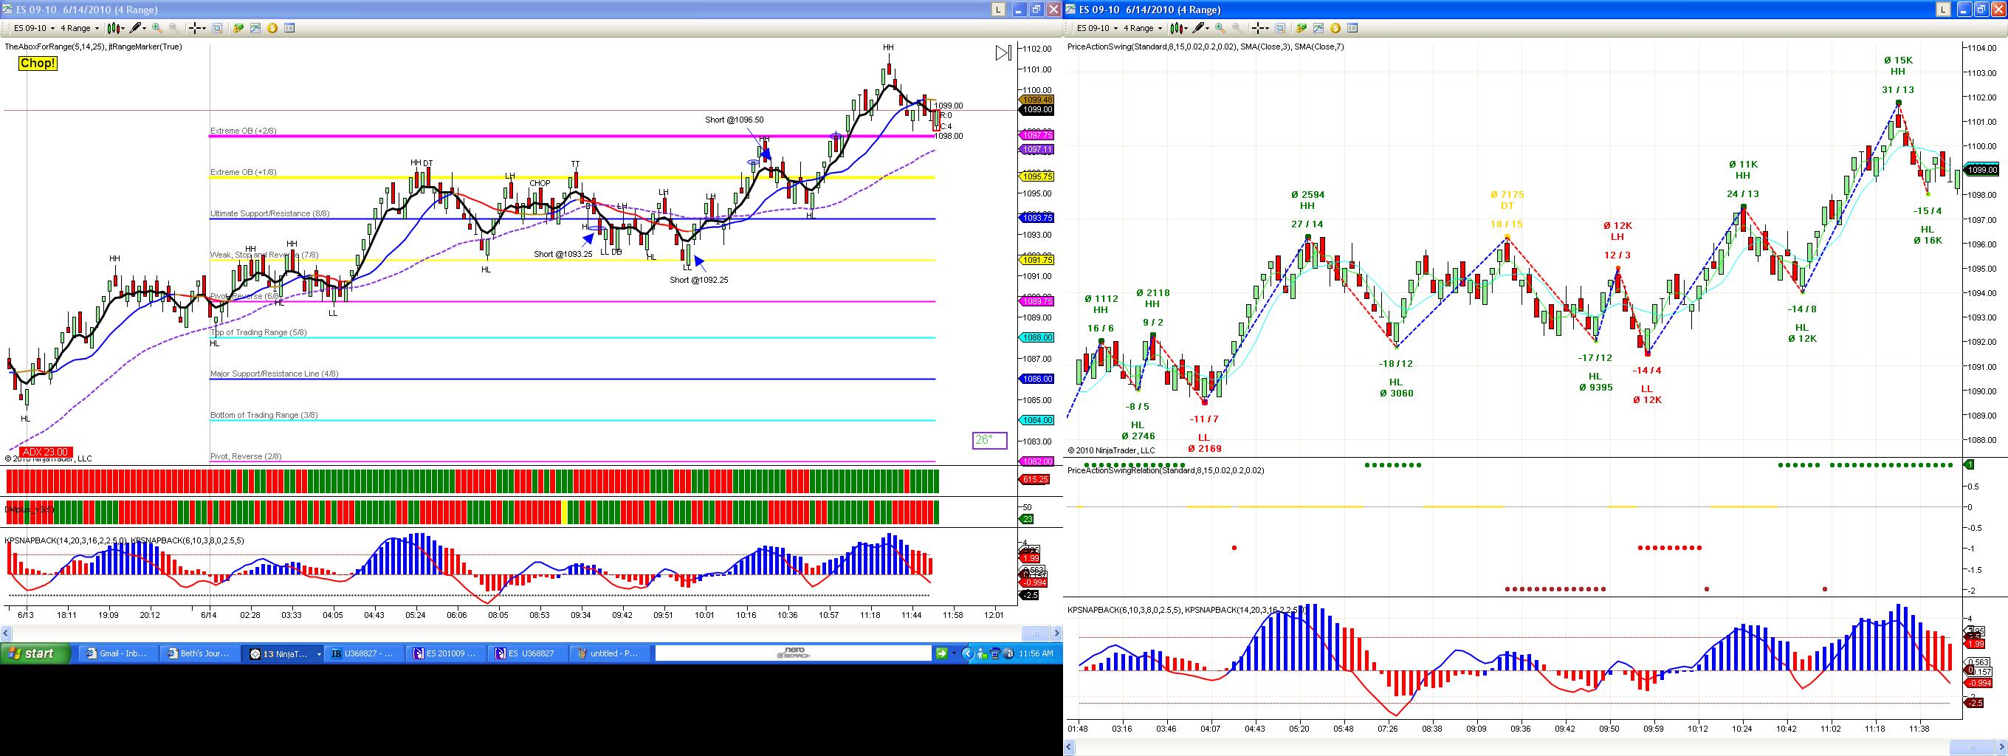The image size is (2008, 756).
Task: Click the green Nero search go arrow
Action: (942, 654)
